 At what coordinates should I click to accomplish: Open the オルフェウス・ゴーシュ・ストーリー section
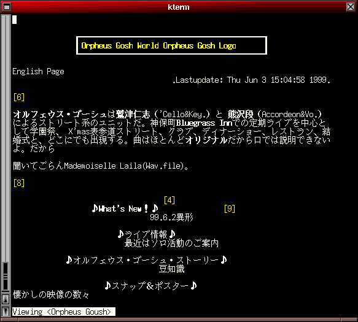(146, 260)
